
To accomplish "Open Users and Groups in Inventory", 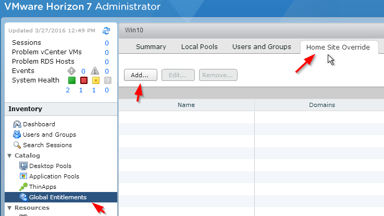I will point(49,135).
